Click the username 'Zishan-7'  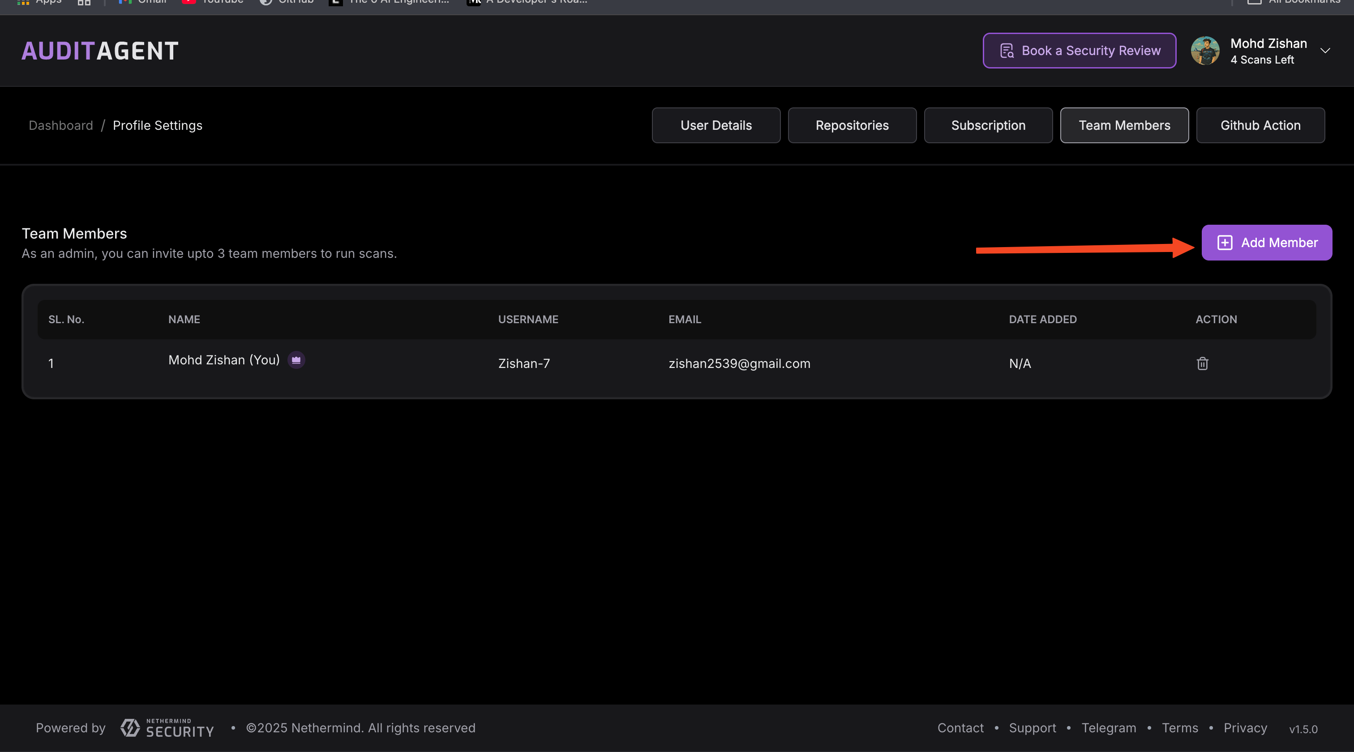(x=524, y=363)
